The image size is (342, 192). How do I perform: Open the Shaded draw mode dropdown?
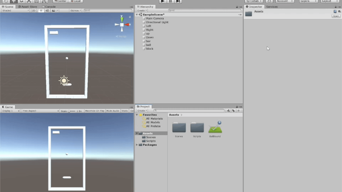(x=15, y=11)
